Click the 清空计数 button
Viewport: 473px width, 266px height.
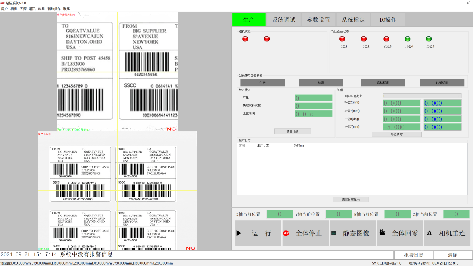click(x=292, y=131)
